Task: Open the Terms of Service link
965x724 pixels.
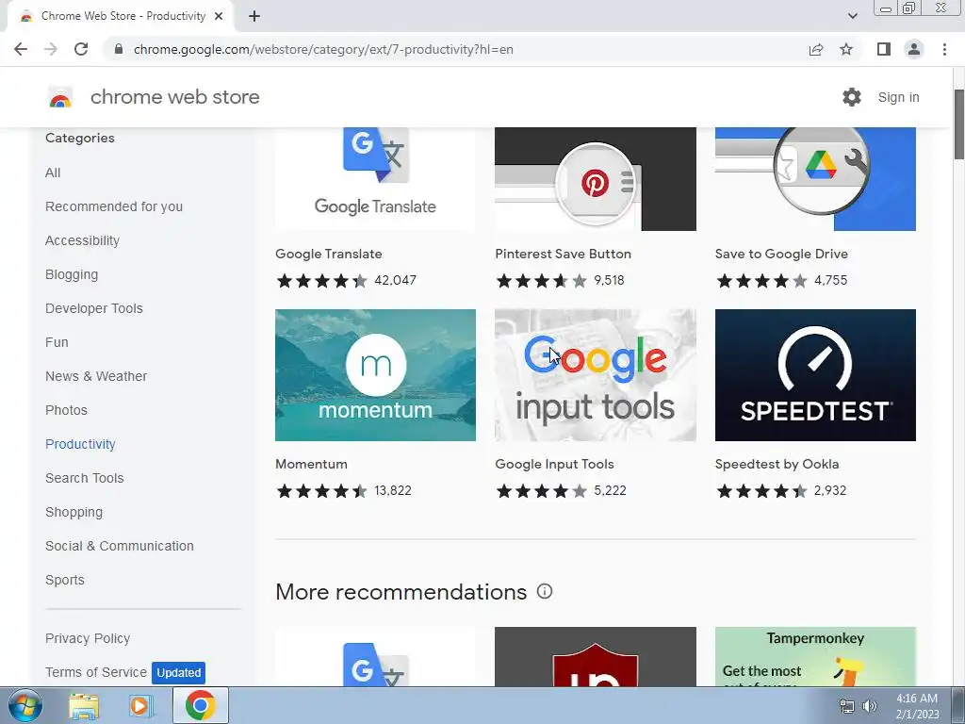Action: tap(96, 672)
